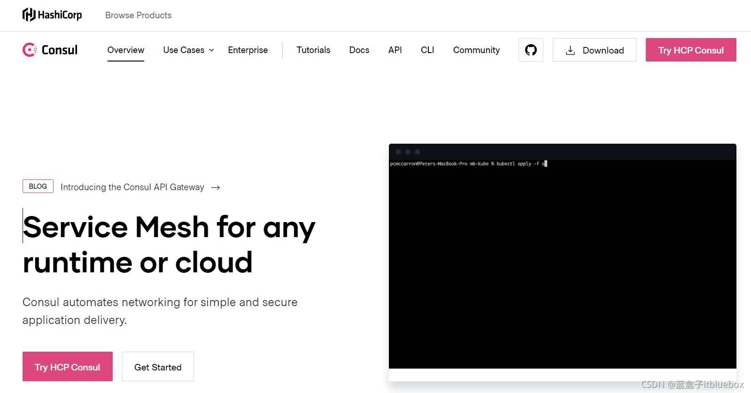This screenshot has height=393, width=751.
Task: Open the CLI reference
Action: click(x=427, y=50)
